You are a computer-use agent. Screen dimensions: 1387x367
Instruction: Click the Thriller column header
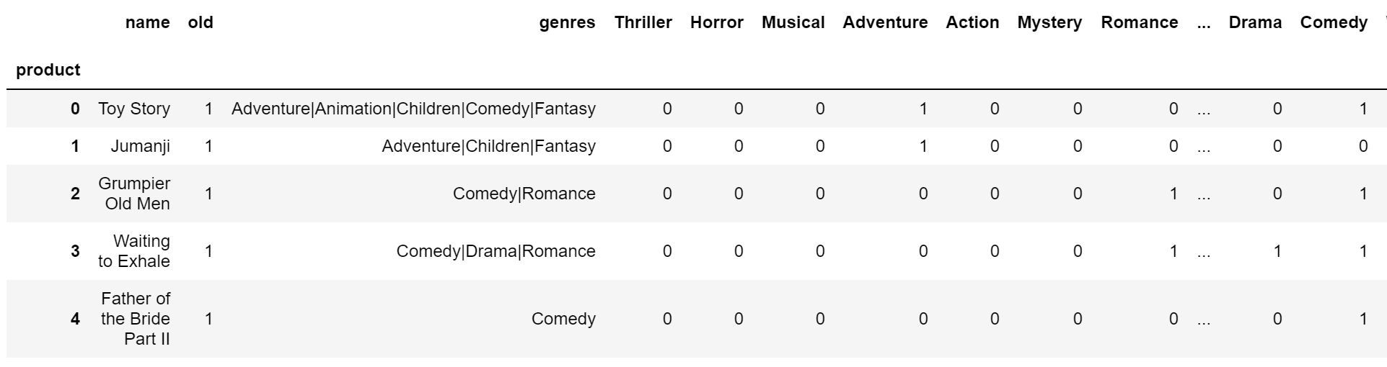tap(643, 22)
